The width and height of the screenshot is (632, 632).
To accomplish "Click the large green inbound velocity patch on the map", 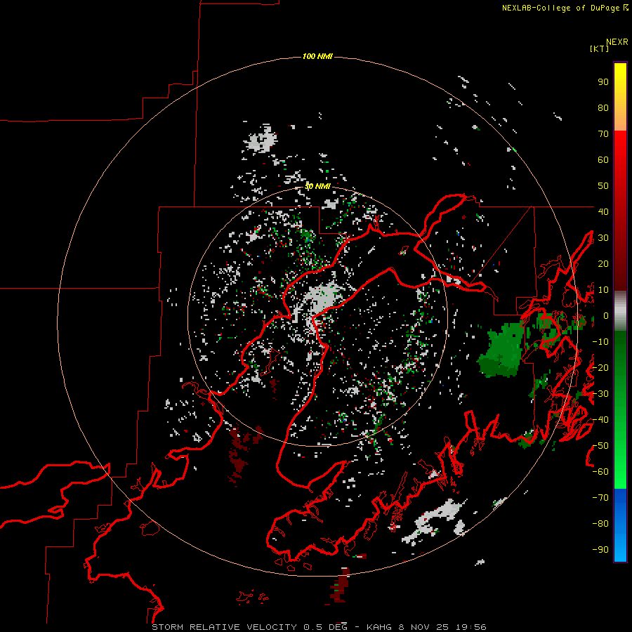I will click(501, 350).
